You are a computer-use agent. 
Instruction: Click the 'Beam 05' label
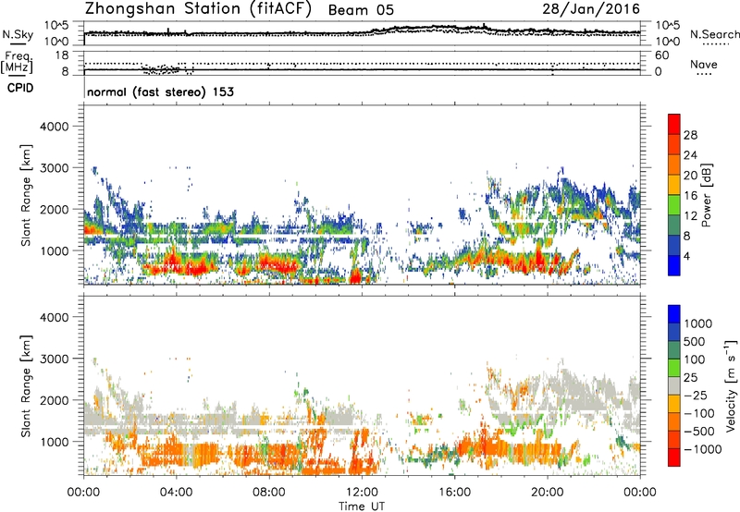coord(361,10)
